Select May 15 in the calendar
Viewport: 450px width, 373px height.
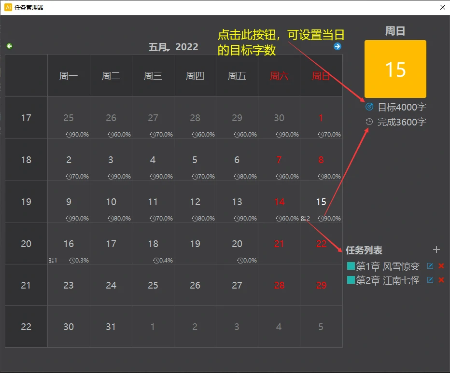pos(321,201)
